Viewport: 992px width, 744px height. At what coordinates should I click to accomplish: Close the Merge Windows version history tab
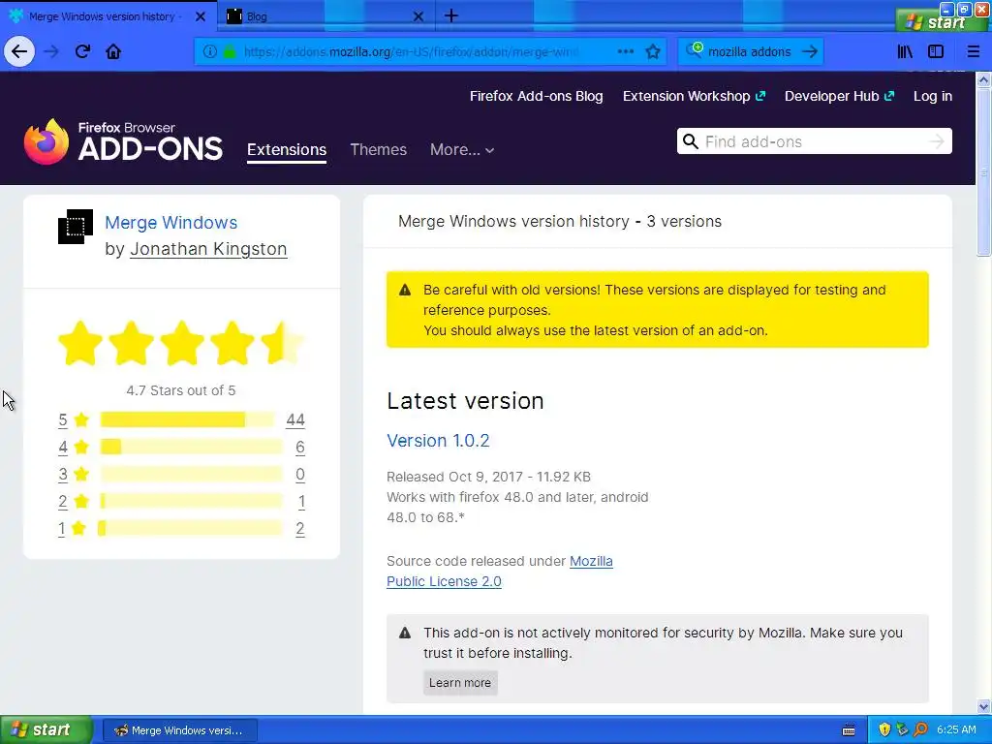coord(200,16)
